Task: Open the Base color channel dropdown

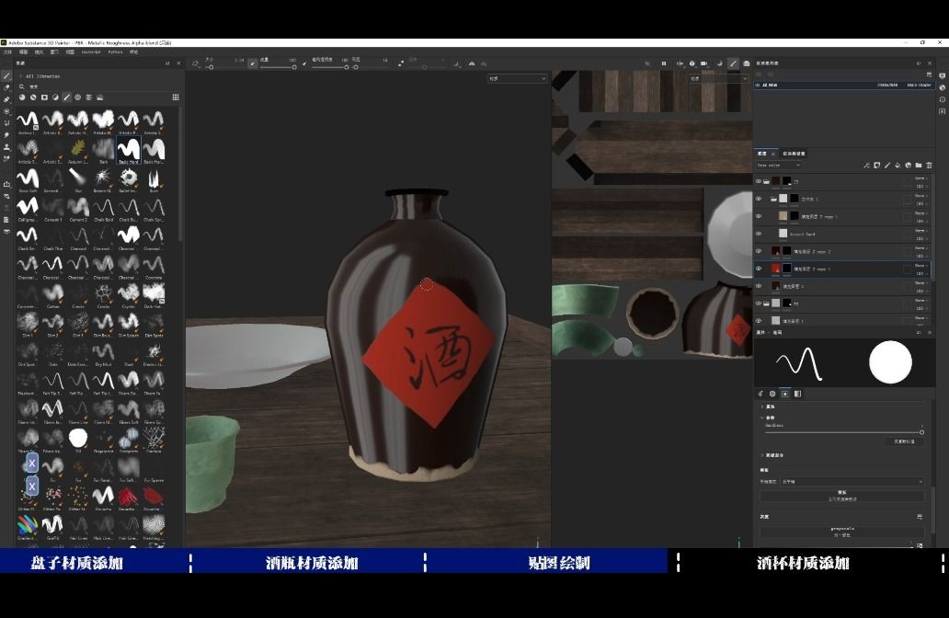Action: click(778, 166)
